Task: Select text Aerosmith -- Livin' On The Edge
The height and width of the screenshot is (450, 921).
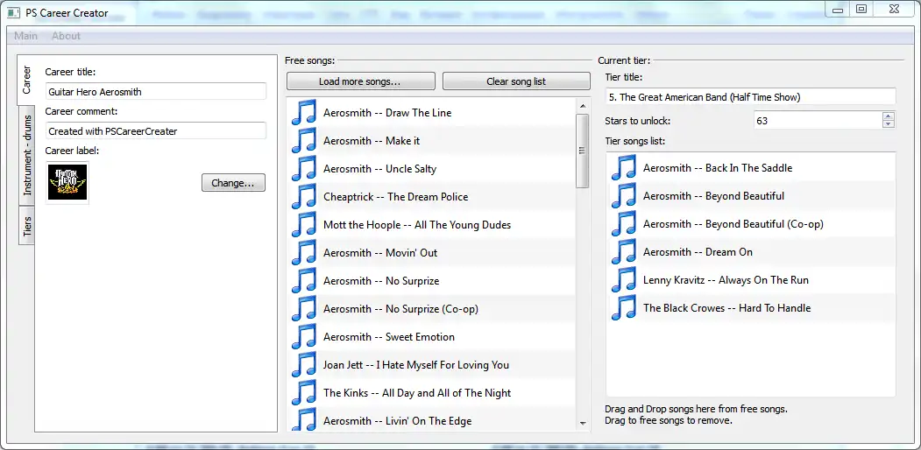Action: tap(397, 420)
